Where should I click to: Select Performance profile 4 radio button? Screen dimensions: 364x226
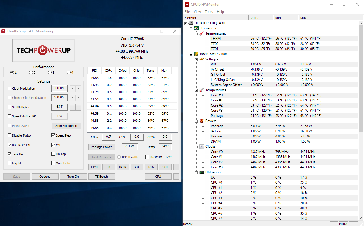(x=69, y=73)
